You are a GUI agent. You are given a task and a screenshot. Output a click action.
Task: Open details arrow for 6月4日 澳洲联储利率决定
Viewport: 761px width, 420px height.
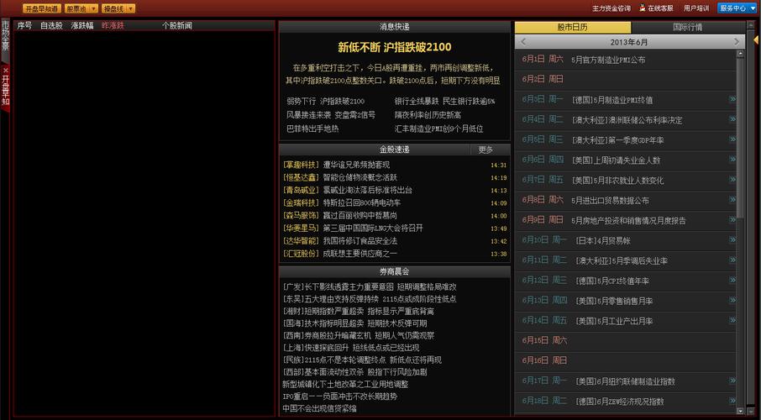coord(732,119)
